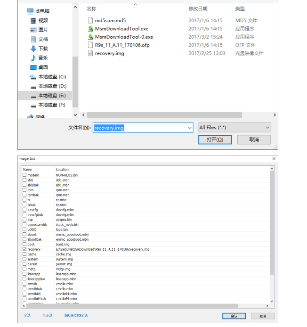The image size is (307, 327).
Task: Expand the file name combo box arrow
Action: (190, 128)
